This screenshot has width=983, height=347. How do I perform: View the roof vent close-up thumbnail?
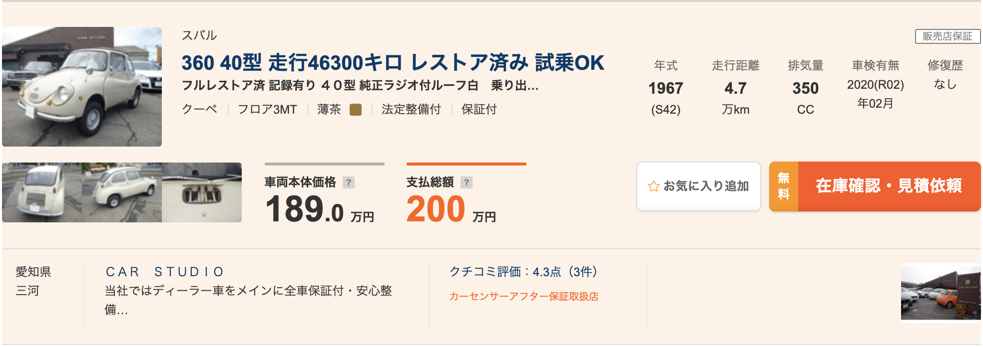pos(202,192)
